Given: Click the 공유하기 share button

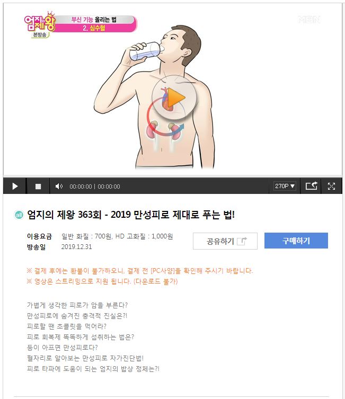Looking at the screenshot, I should [x=225, y=241].
